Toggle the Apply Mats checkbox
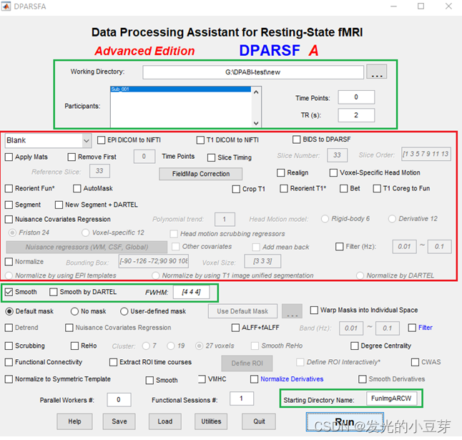The width and height of the screenshot is (462, 440). point(9,157)
